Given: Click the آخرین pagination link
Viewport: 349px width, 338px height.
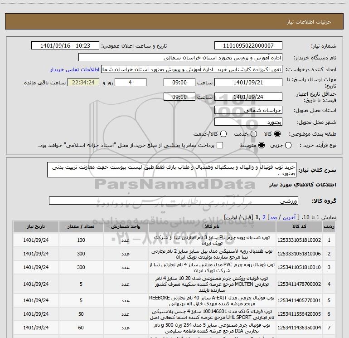Looking at the screenshot, I should click(289, 217).
